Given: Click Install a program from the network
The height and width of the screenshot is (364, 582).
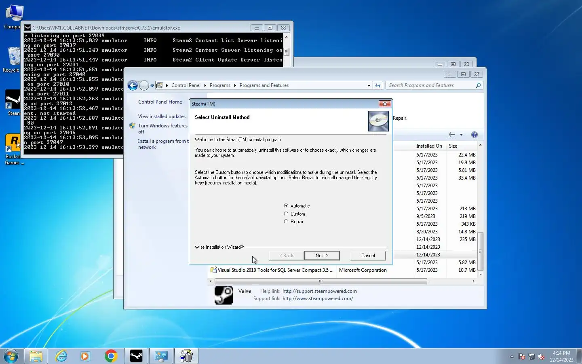Looking at the screenshot, I should 163,144.
